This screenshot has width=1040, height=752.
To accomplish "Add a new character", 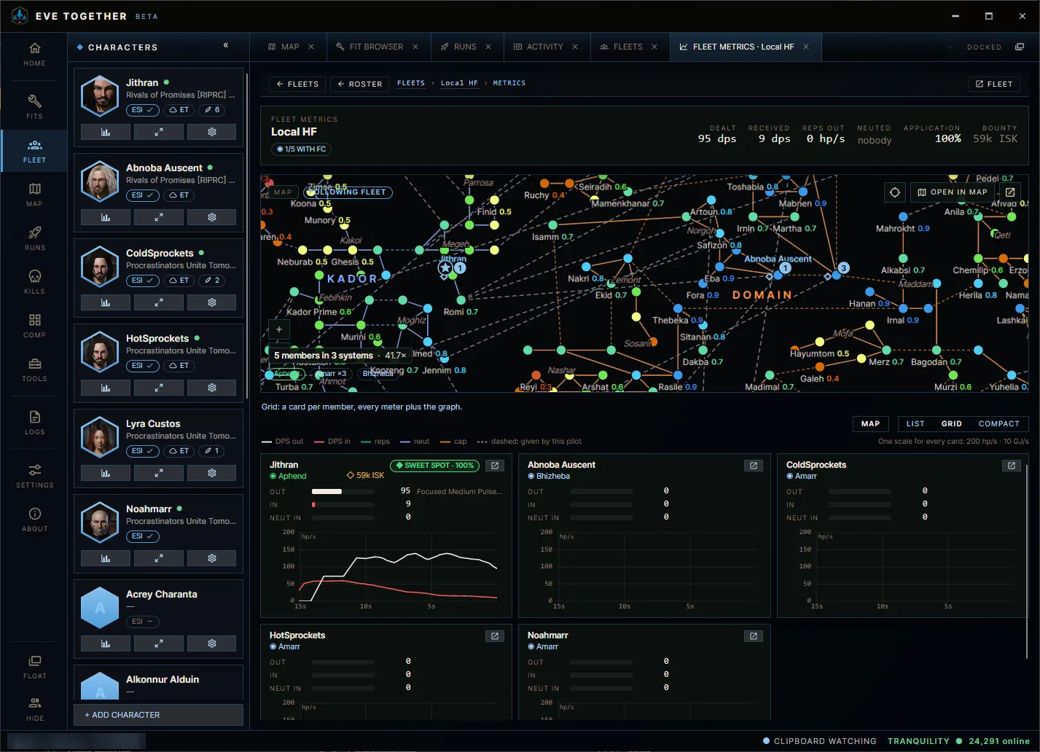I will coord(158,715).
